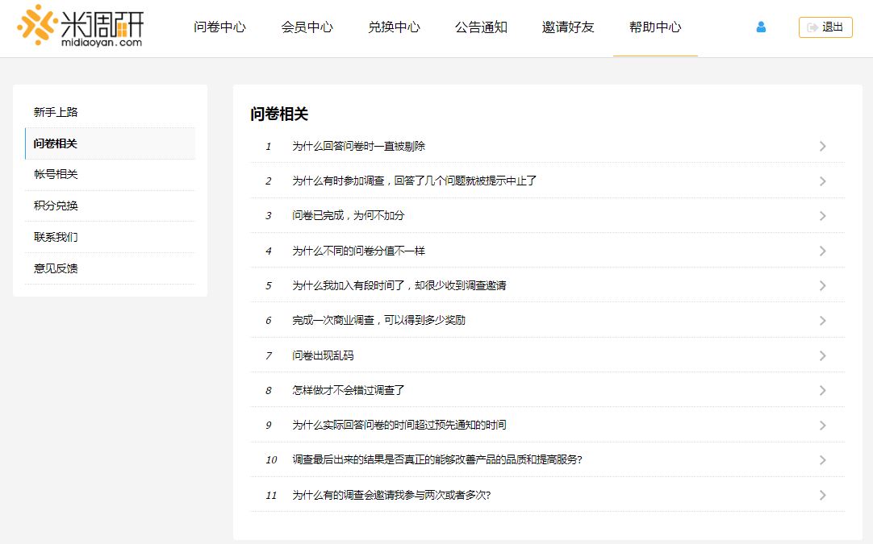Click number 1 beside 一直被剔除 question
873x544 pixels.
pyautogui.click(x=269, y=147)
